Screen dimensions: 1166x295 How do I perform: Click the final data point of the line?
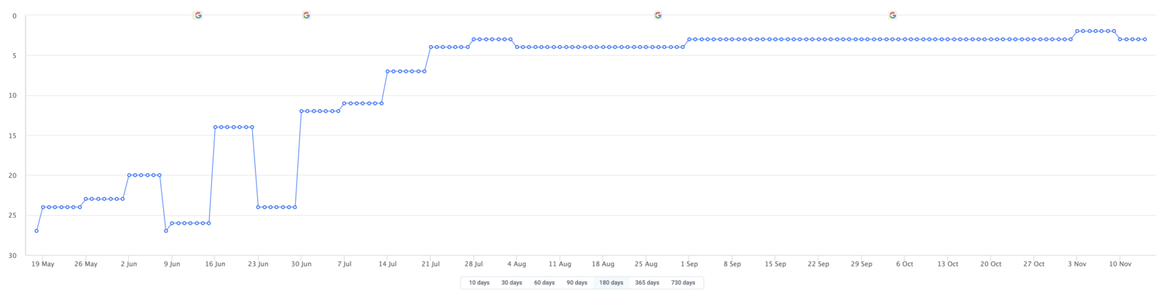point(1145,39)
